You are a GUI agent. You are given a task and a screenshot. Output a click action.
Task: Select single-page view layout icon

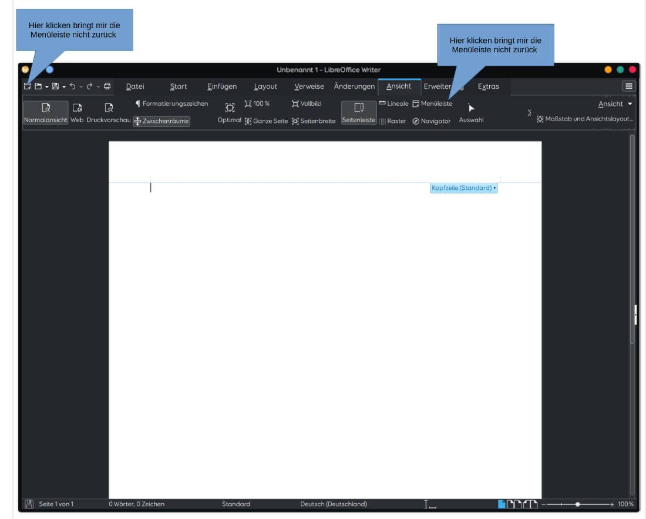click(x=502, y=504)
